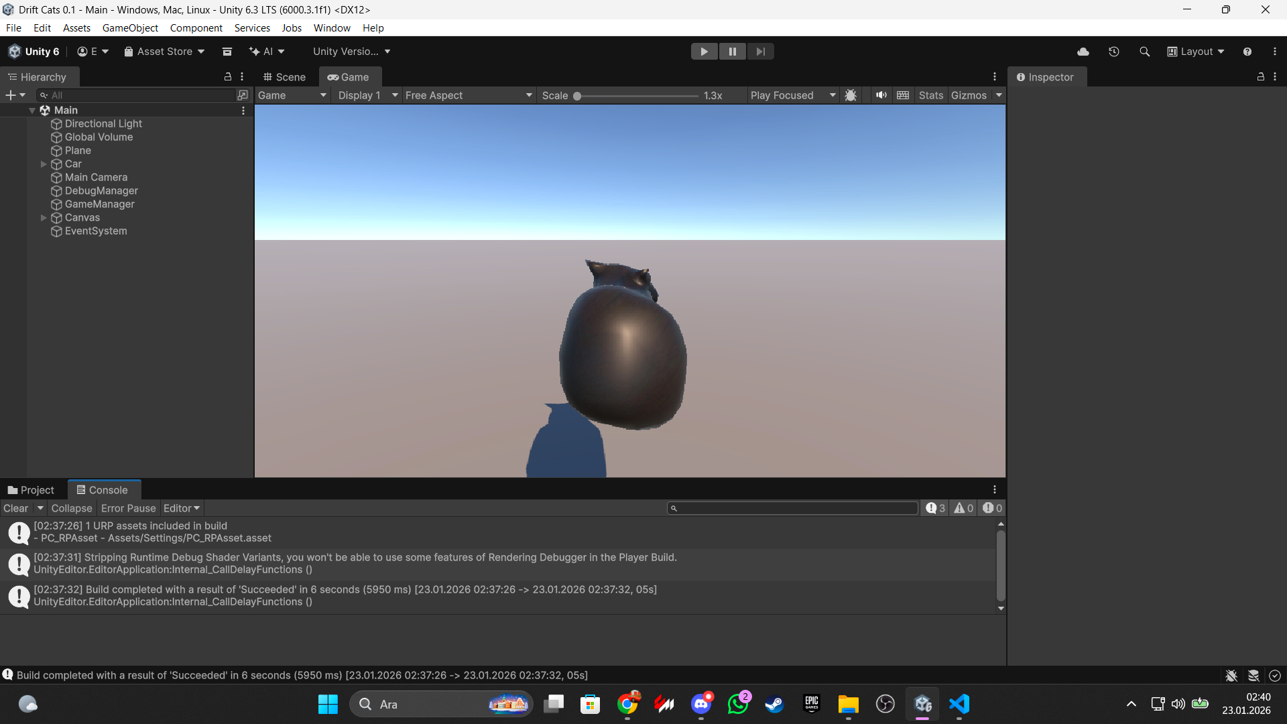Open the GameObject menu
This screenshot has height=724, width=1287.
(130, 28)
